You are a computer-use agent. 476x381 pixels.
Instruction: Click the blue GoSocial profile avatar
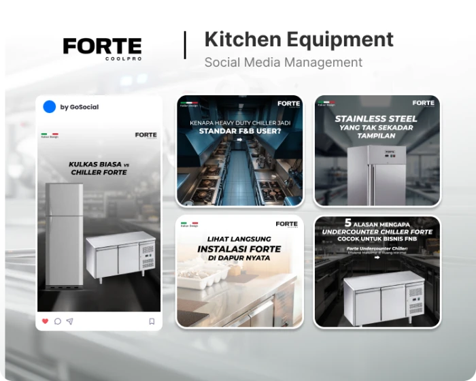pyautogui.click(x=49, y=107)
